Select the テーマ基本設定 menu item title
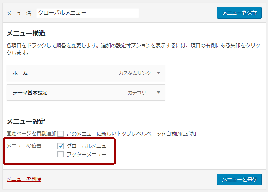The width and height of the screenshot is (268, 192). pyautogui.click(x=30, y=93)
